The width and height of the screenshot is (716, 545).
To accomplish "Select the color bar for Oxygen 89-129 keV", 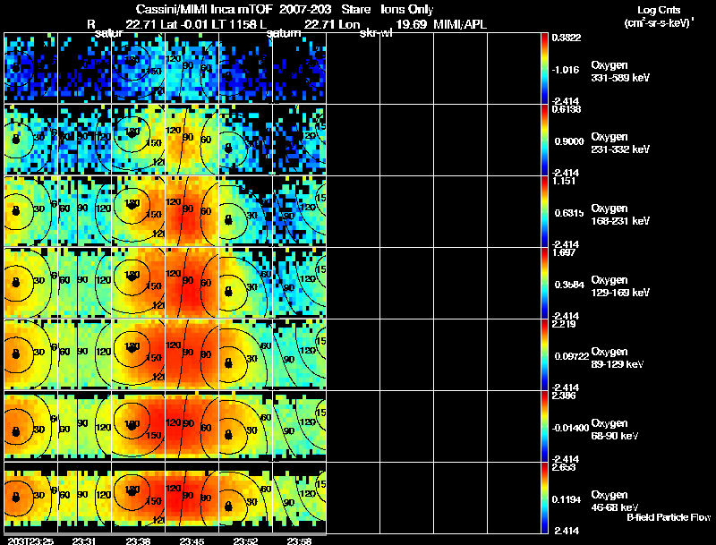I will pos(544,354).
